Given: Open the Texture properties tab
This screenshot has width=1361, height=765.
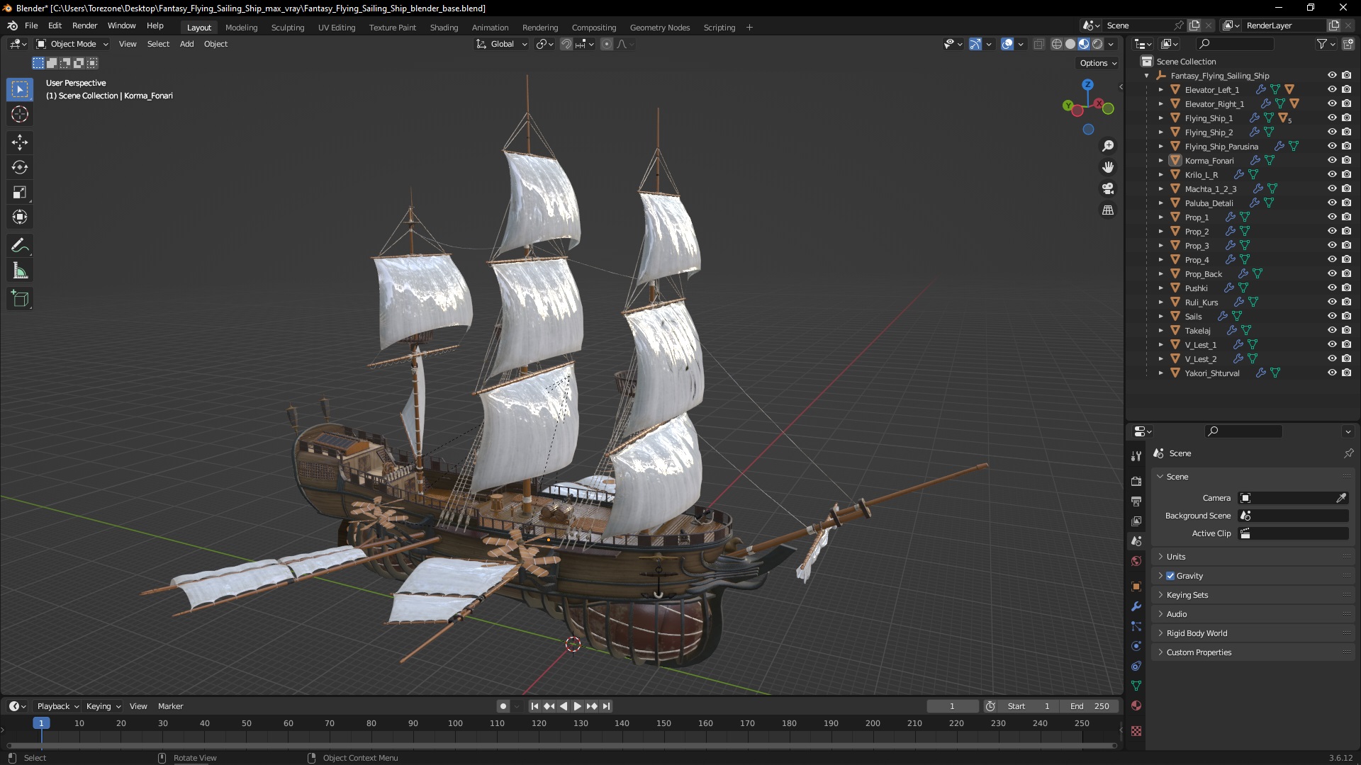Looking at the screenshot, I should click(1136, 731).
